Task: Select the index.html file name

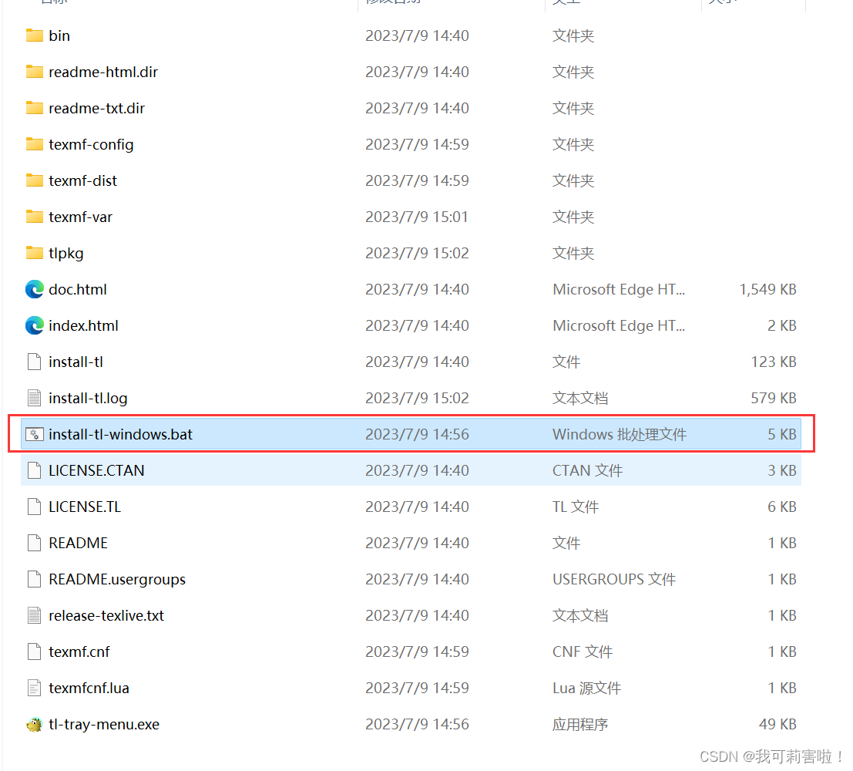Action: 83,325
